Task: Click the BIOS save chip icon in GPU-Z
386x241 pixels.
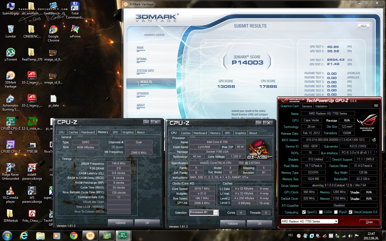Action: 374,140
